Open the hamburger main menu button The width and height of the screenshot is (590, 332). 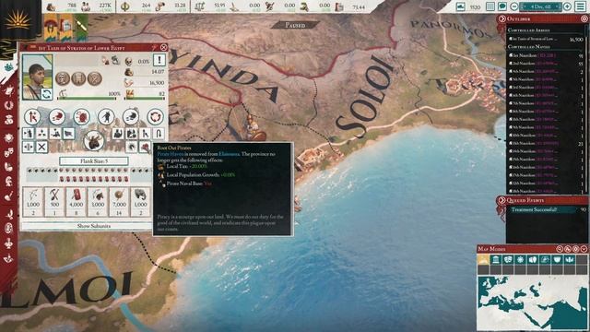click(581, 6)
